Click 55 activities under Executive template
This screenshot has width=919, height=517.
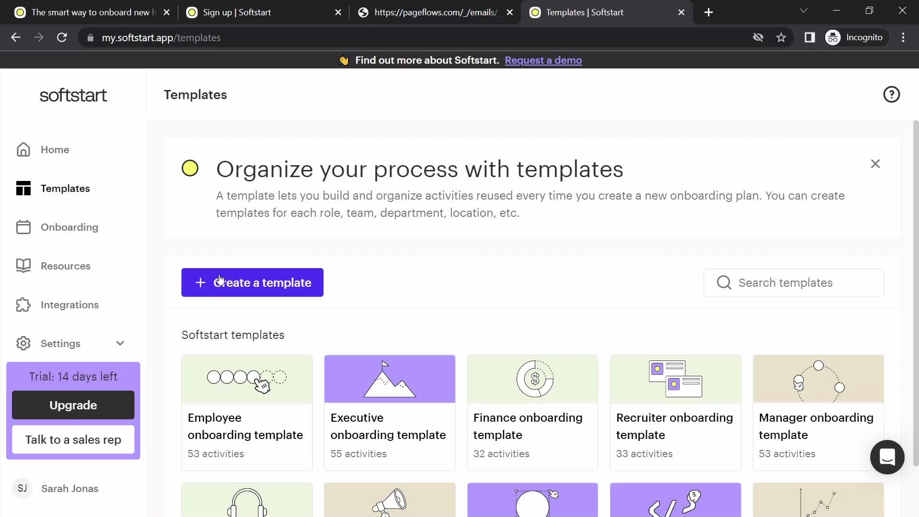(x=359, y=454)
